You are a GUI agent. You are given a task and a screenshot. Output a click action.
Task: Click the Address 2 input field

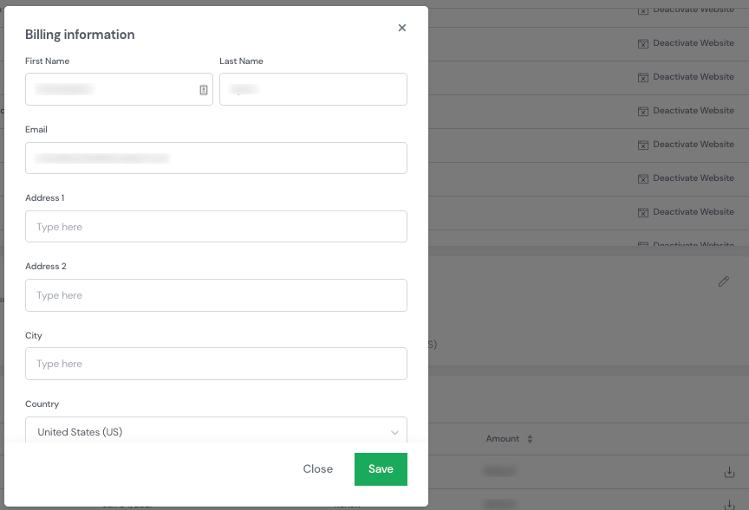pos(216,295)
